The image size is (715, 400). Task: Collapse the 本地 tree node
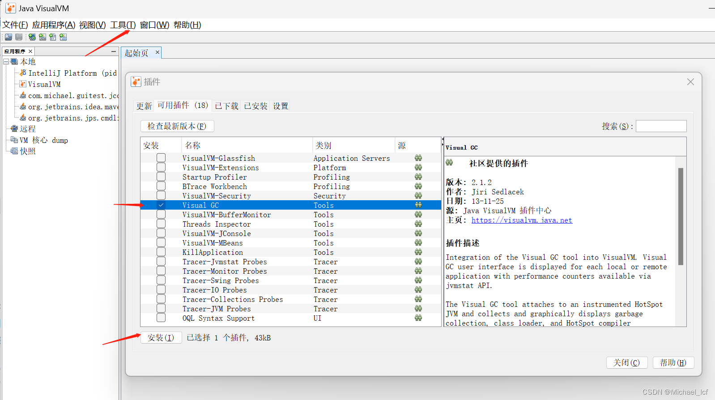tap(6, 62)
